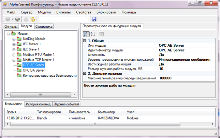Click the Информационные сообщения trace level value
Image resolution: width=220 pixels, height=138 pixels.
coord(187,60)
